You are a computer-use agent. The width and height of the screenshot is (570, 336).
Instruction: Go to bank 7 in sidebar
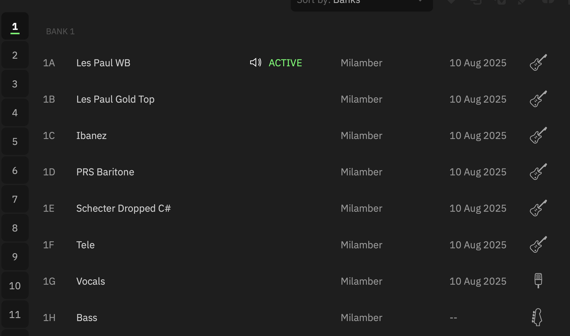[x=15, y=199]
